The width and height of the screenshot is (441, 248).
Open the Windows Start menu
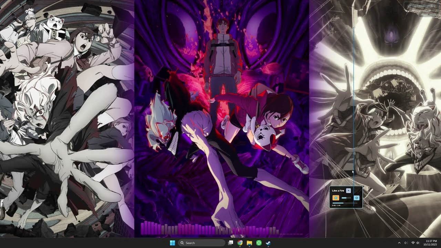(172, 243)
